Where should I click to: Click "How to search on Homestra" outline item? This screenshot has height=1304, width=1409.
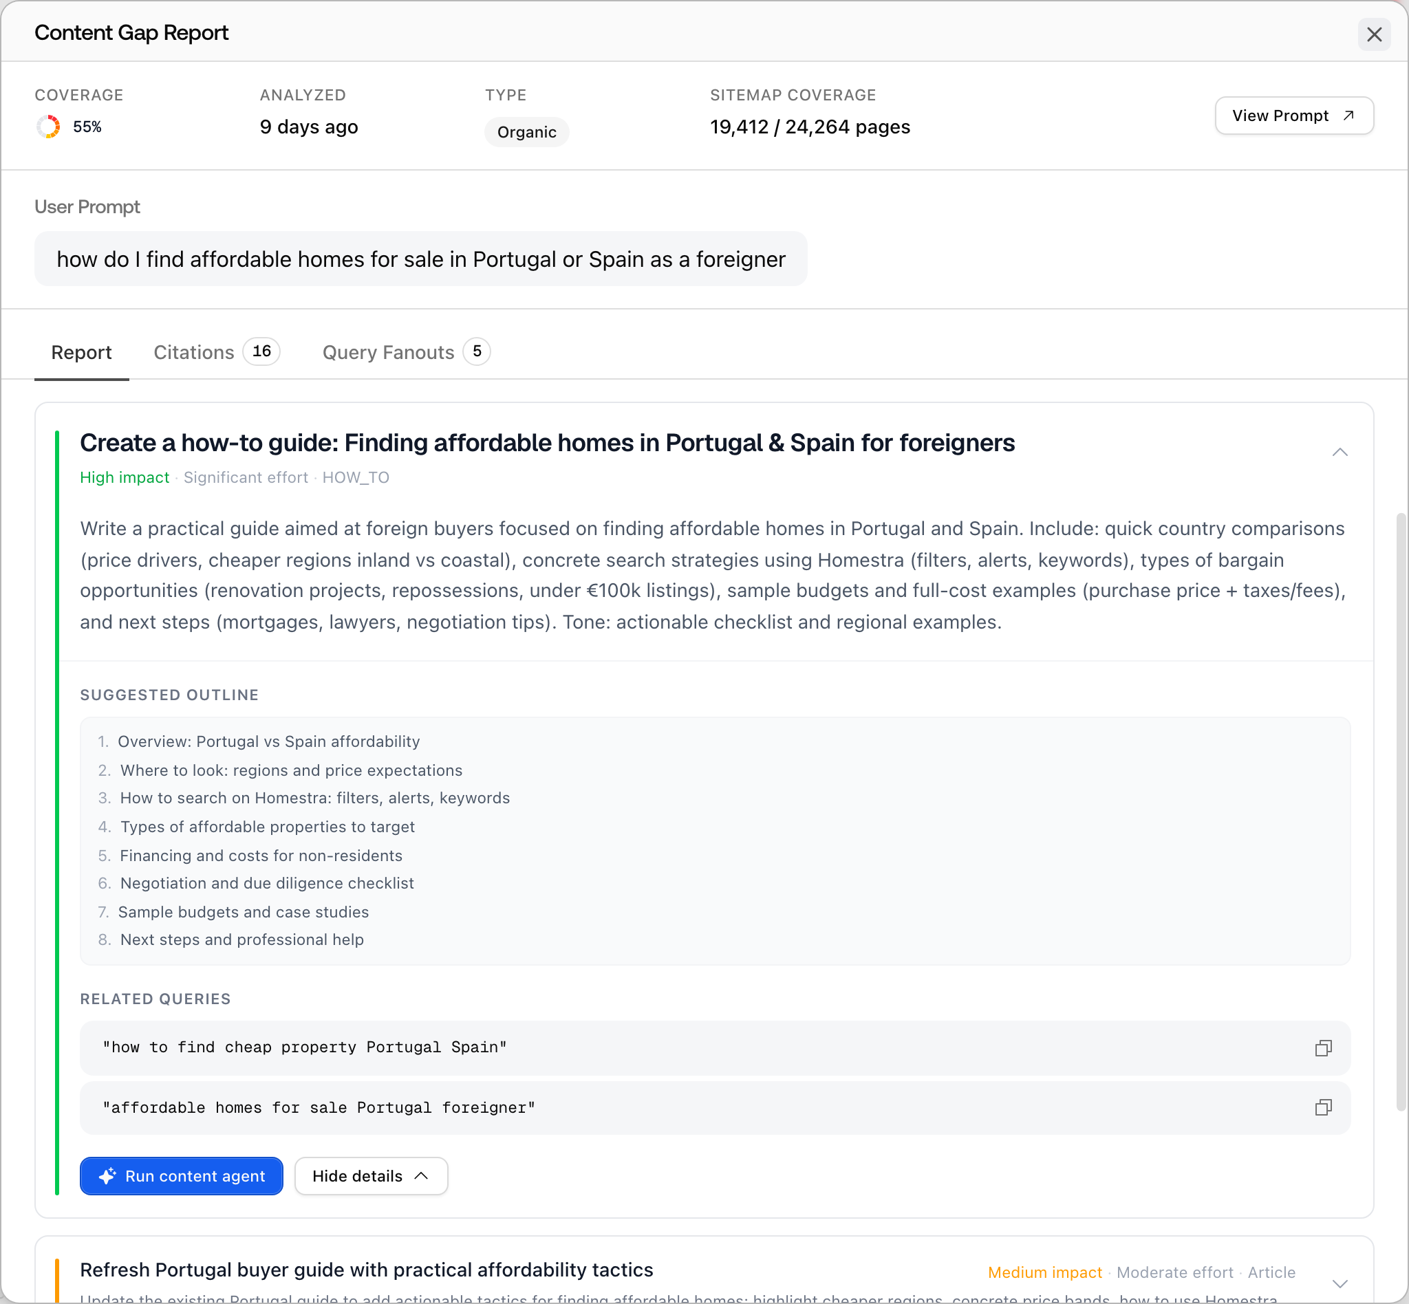[314, 798]
